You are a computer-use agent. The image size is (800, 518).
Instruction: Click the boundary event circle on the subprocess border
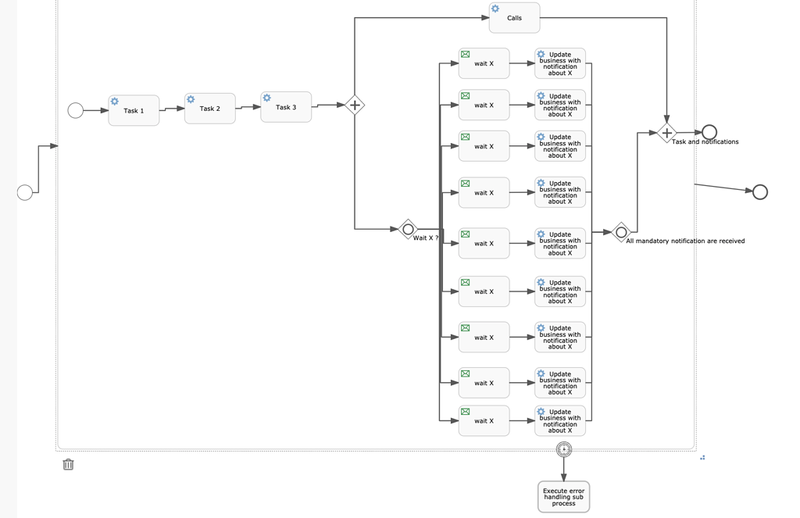[x=563, y=448]
